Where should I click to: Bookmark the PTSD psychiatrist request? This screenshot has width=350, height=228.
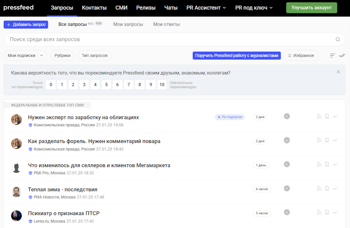pos(327,212)
